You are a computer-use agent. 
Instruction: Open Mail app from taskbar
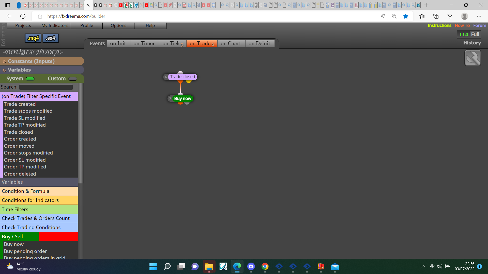pos(335,266)
